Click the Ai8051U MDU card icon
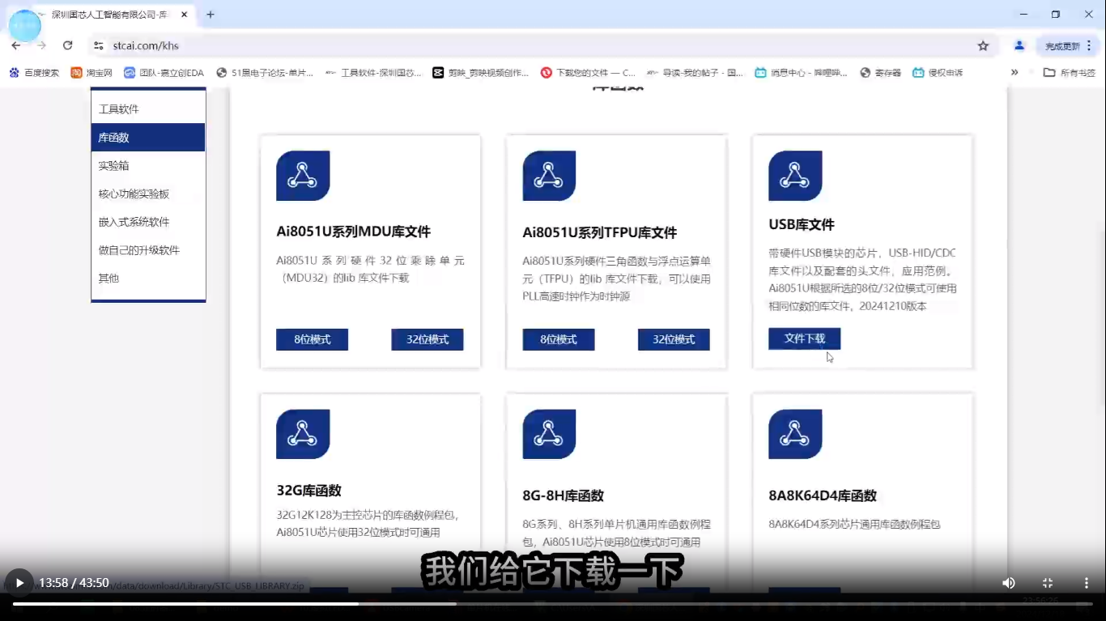Screen dimensions: 1106x621 pos(303,176)
